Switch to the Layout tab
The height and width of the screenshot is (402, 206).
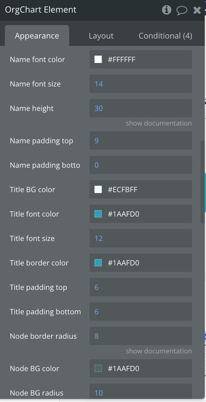[x=101, y=35]
